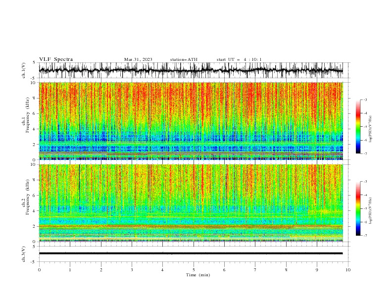The height and width of the screenshot is (303, 392).
Task: Click the "-7" tick on the upper color bar
Action: coord(365,153)
